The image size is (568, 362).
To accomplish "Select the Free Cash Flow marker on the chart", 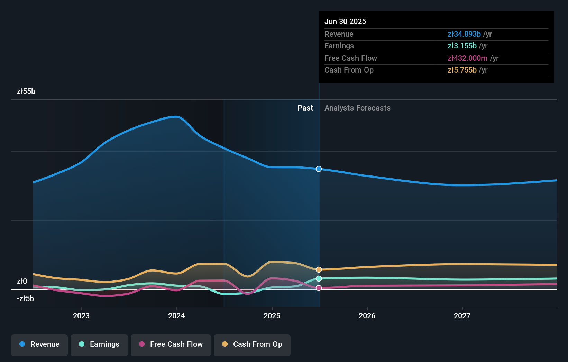I will 319,288.
